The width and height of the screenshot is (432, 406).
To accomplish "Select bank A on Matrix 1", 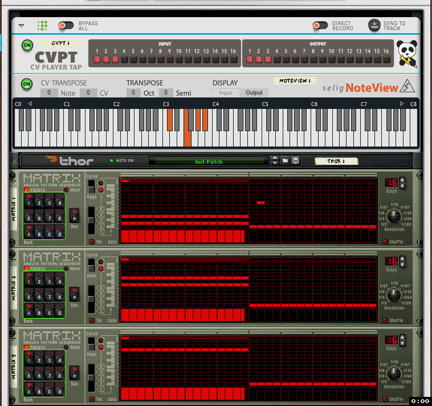I will coord(28,232).
